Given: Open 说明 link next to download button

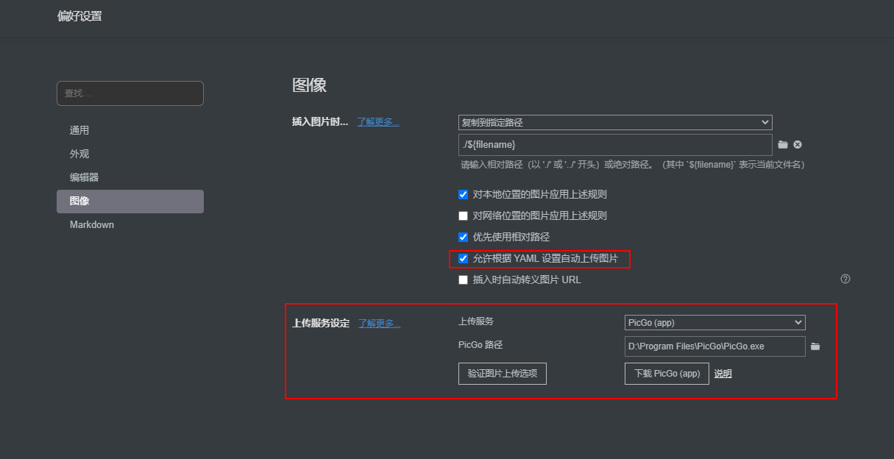Looking at the screenshot, I should 723,374.
